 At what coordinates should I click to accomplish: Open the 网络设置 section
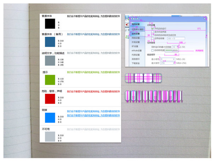pyautogui.click(x=136, y=37)
